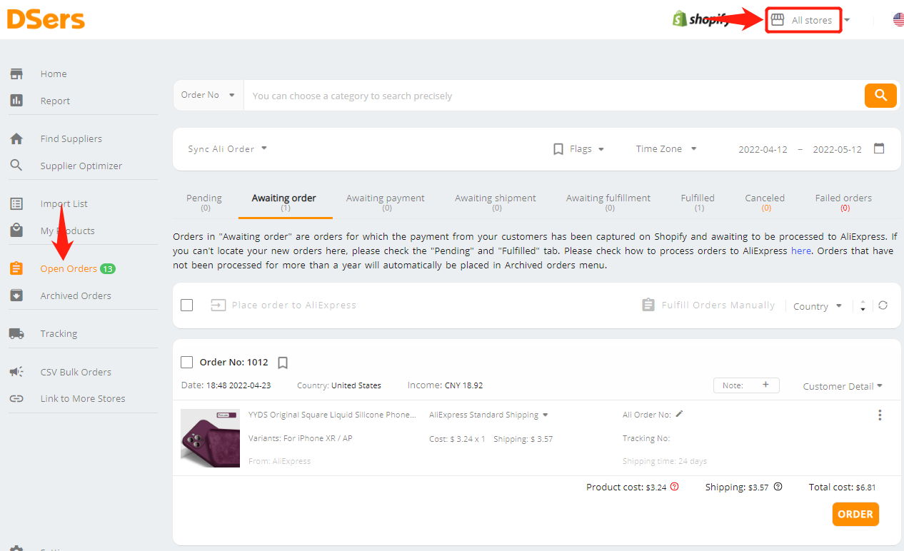
Task: Click the Shopify logo
Action: (701, 19)
